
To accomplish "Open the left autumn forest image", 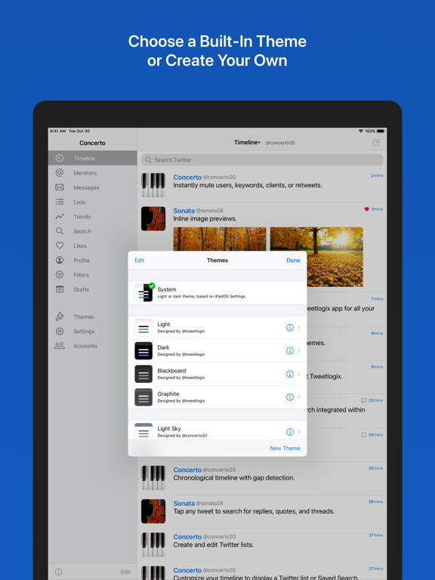I will click(220, 239).
